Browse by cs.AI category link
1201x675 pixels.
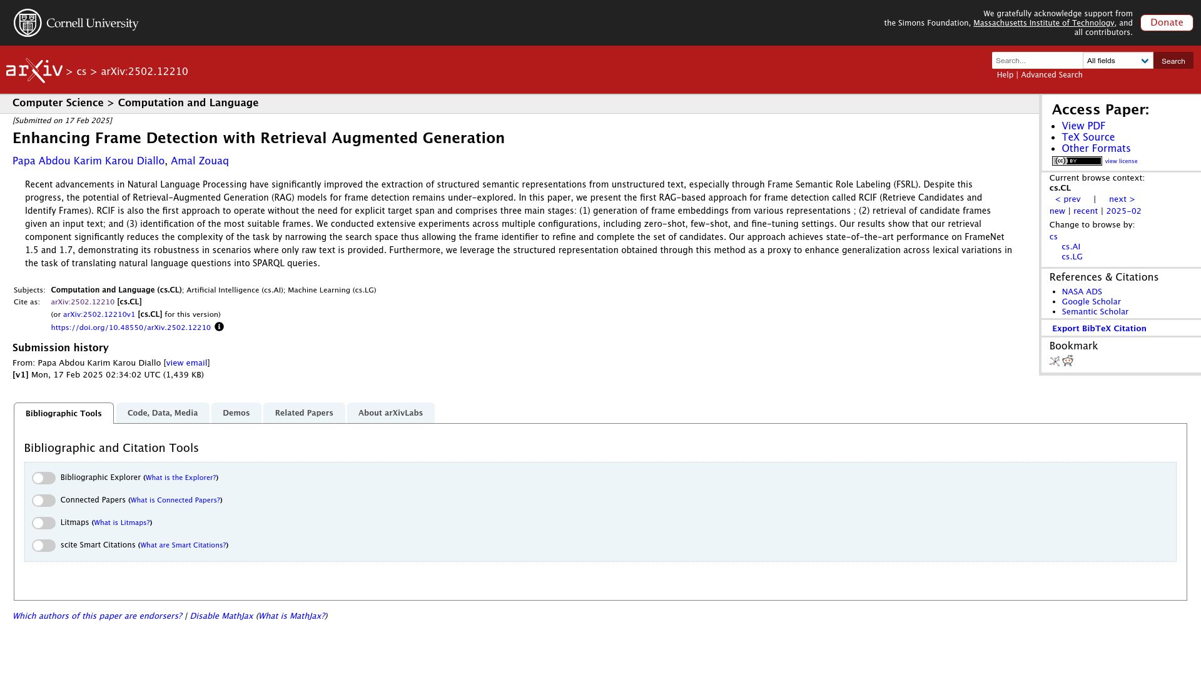coord(1071,247)
